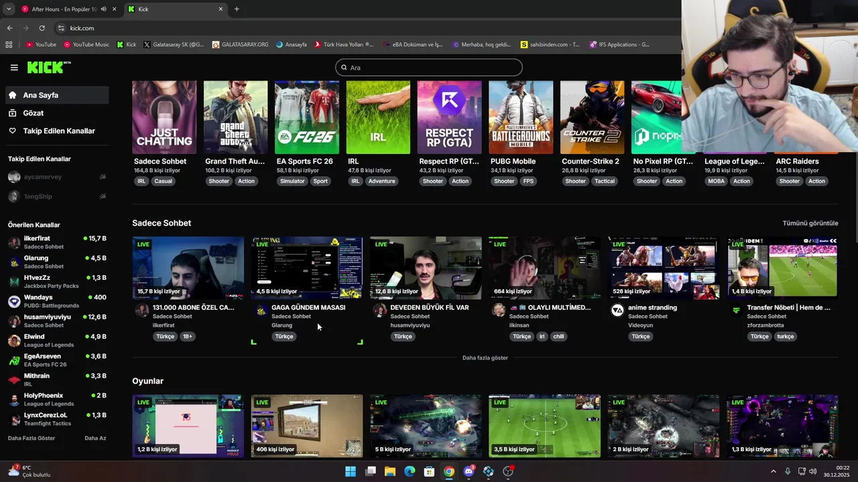Open ilkerfirat in Önerilen Kanallar
Screen dimensions: 858x482
pyautogui.click(x=57, y=242)
